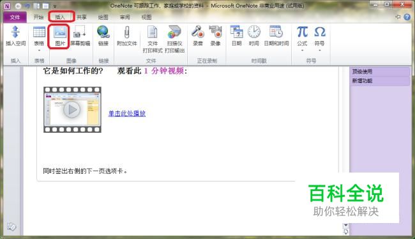Switch to the Home (开始) tab

38,17
